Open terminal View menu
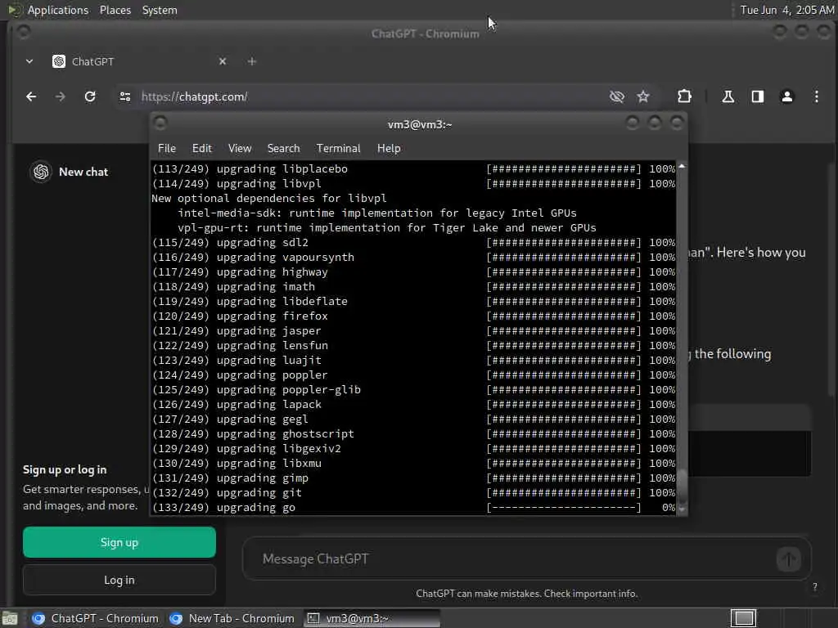The width and height of the screenshot is (838, 628). tap(240, 149)
